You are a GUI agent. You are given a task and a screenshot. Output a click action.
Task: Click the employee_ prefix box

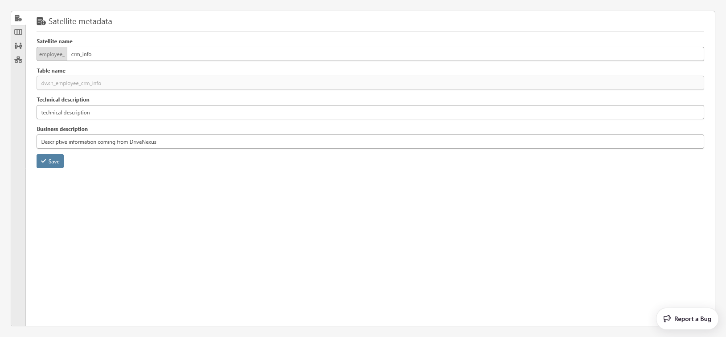(52, 54)
